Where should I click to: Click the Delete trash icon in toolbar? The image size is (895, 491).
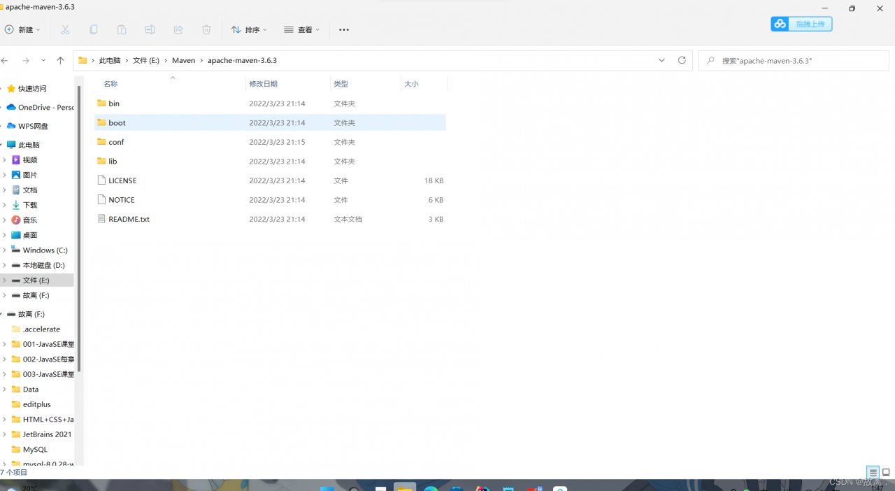coord(206,29)
